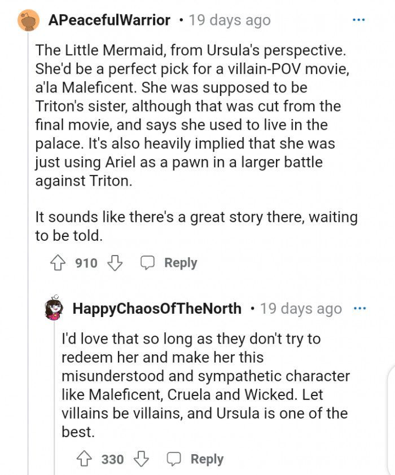Click the speech bubble icon on the top comment
395x475 pixels.
[148, 262]
